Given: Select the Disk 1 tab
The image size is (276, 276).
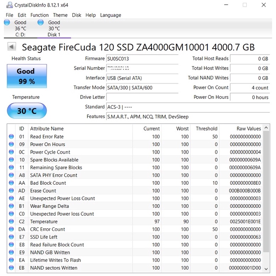Looking at the screenshot, I should click(54, 28).
